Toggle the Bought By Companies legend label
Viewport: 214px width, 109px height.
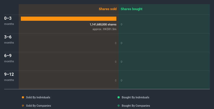(136, 106)
